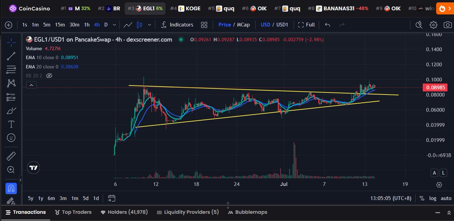Screen dimensions: 454x221
Task: Open chart settings gear
Action: [x=434, y=25]
